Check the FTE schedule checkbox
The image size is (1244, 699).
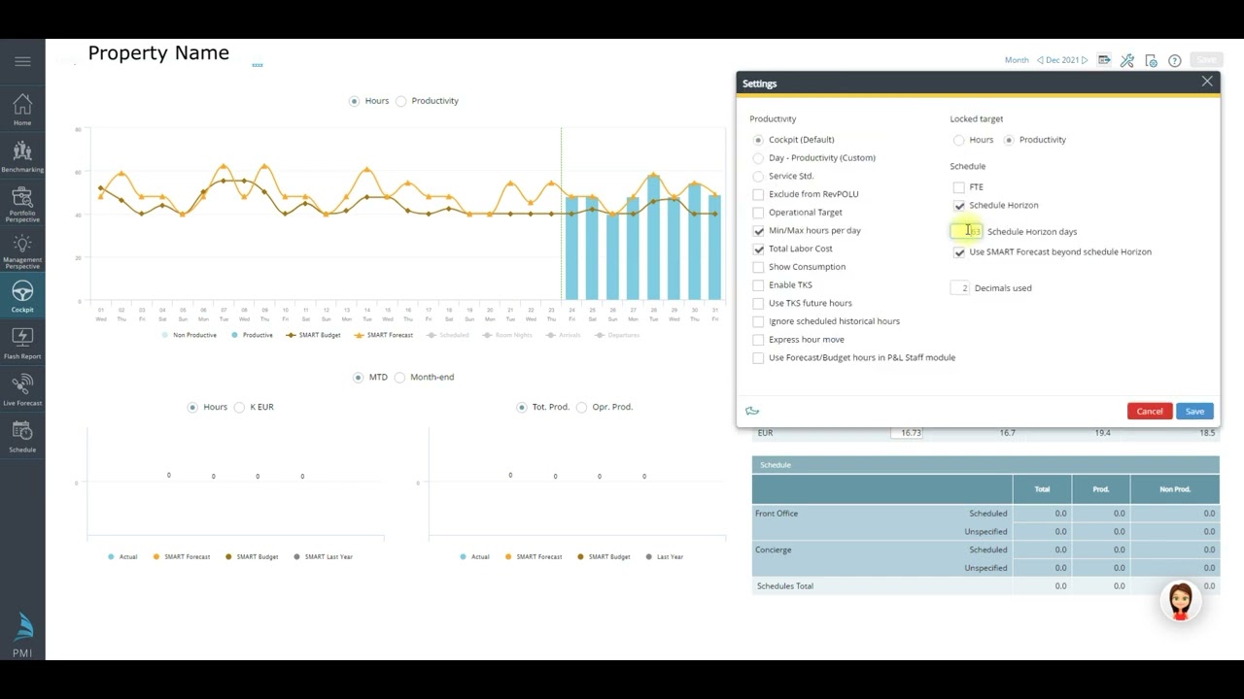click(x=959, y=187)
